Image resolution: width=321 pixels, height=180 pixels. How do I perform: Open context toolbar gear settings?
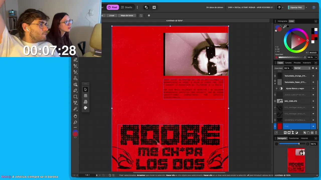149,15
